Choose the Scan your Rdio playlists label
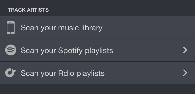This screenshot has width=195, height=94. (x=63, y=73)
